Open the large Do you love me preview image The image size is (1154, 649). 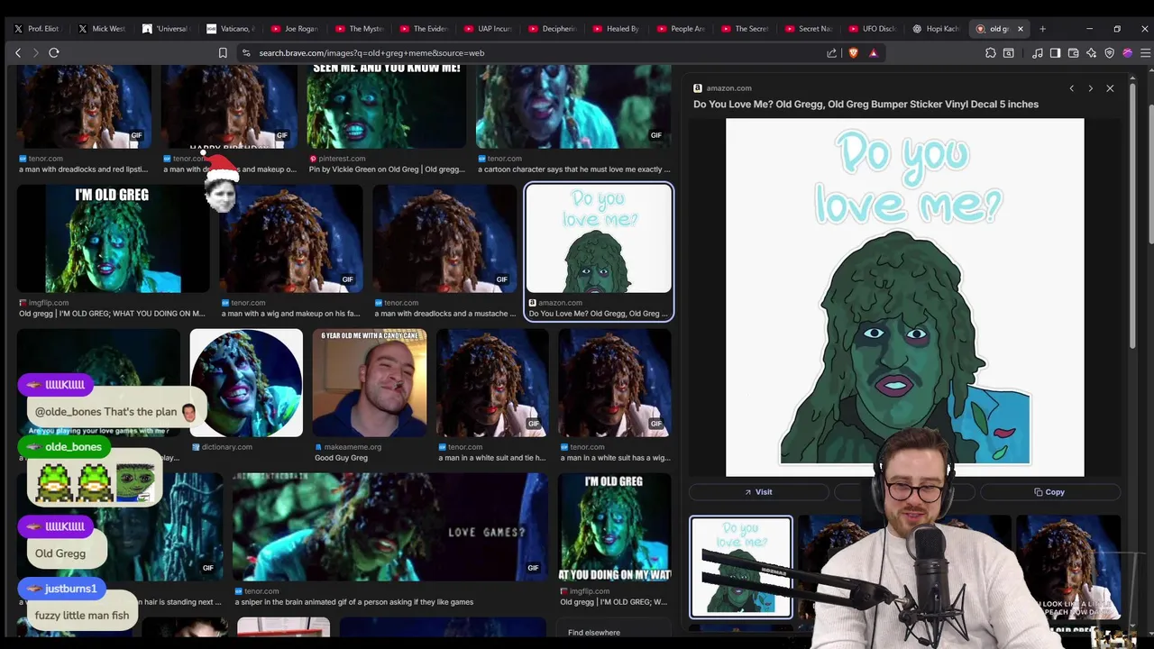coord(904,297)
